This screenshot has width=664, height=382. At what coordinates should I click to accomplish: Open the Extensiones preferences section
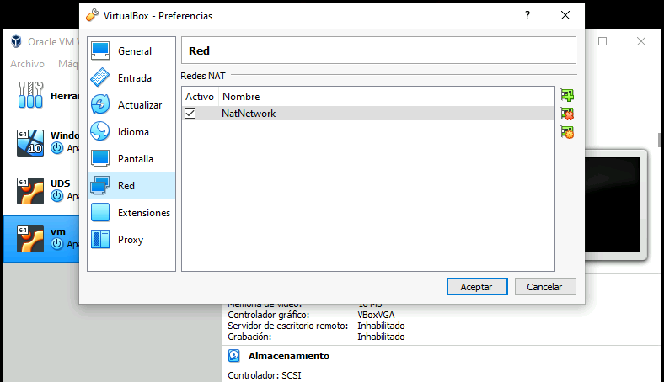131,212
